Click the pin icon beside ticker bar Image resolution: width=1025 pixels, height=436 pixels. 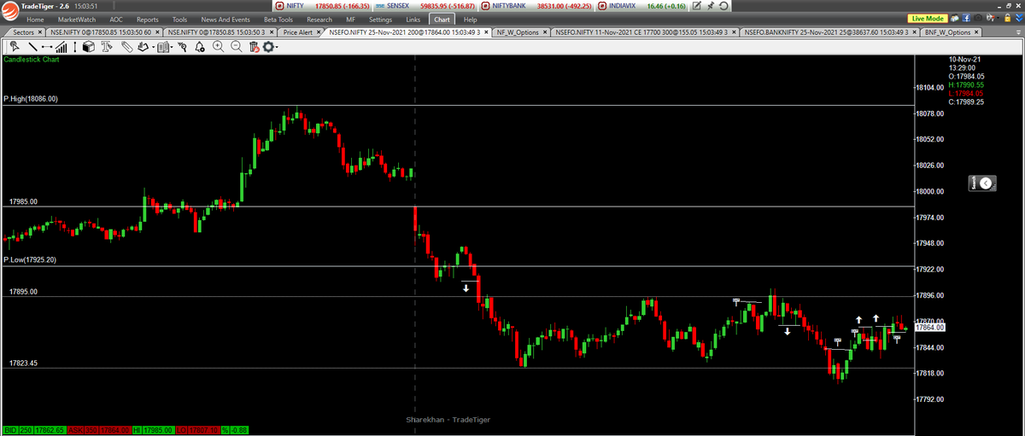[711, 5]
